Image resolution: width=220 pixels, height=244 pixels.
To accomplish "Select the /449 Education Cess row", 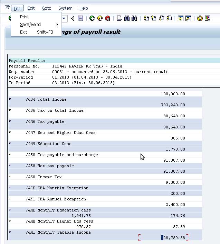I will [x=105, y=144].
